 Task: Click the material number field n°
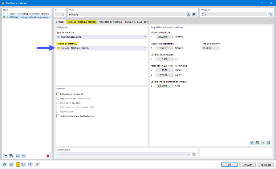pos(60,15)
